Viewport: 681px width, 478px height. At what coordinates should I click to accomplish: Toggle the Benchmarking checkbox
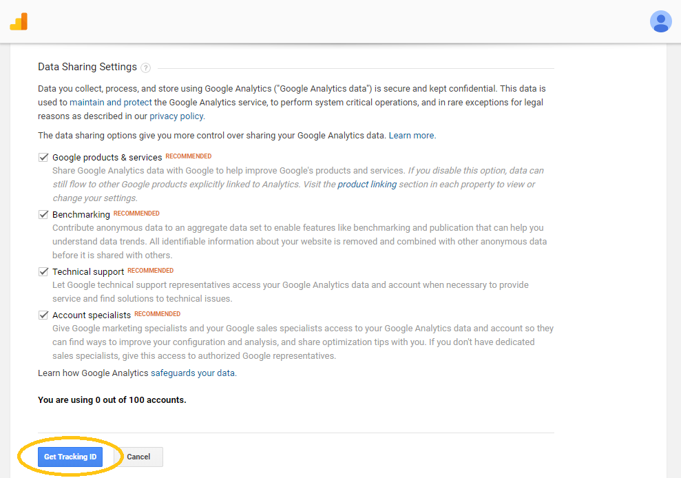(43, 214)
